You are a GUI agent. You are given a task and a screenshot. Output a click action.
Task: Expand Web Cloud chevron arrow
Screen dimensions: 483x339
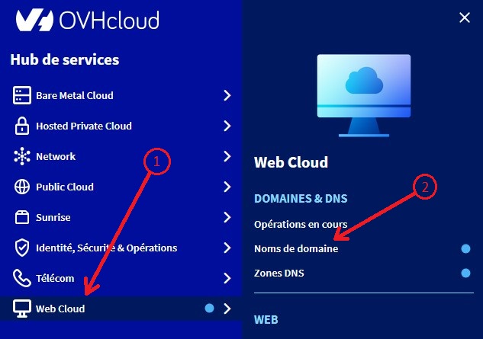(227, 309)
